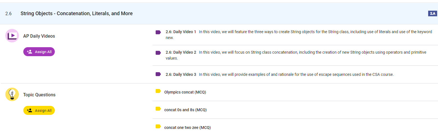The height and width of the screenshot is (132, 438).
Task: Open 2.6: Daily Video 2
Action: pos(181,53)
